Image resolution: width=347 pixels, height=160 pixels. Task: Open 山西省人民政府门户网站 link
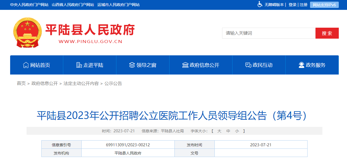coord(73,5)
